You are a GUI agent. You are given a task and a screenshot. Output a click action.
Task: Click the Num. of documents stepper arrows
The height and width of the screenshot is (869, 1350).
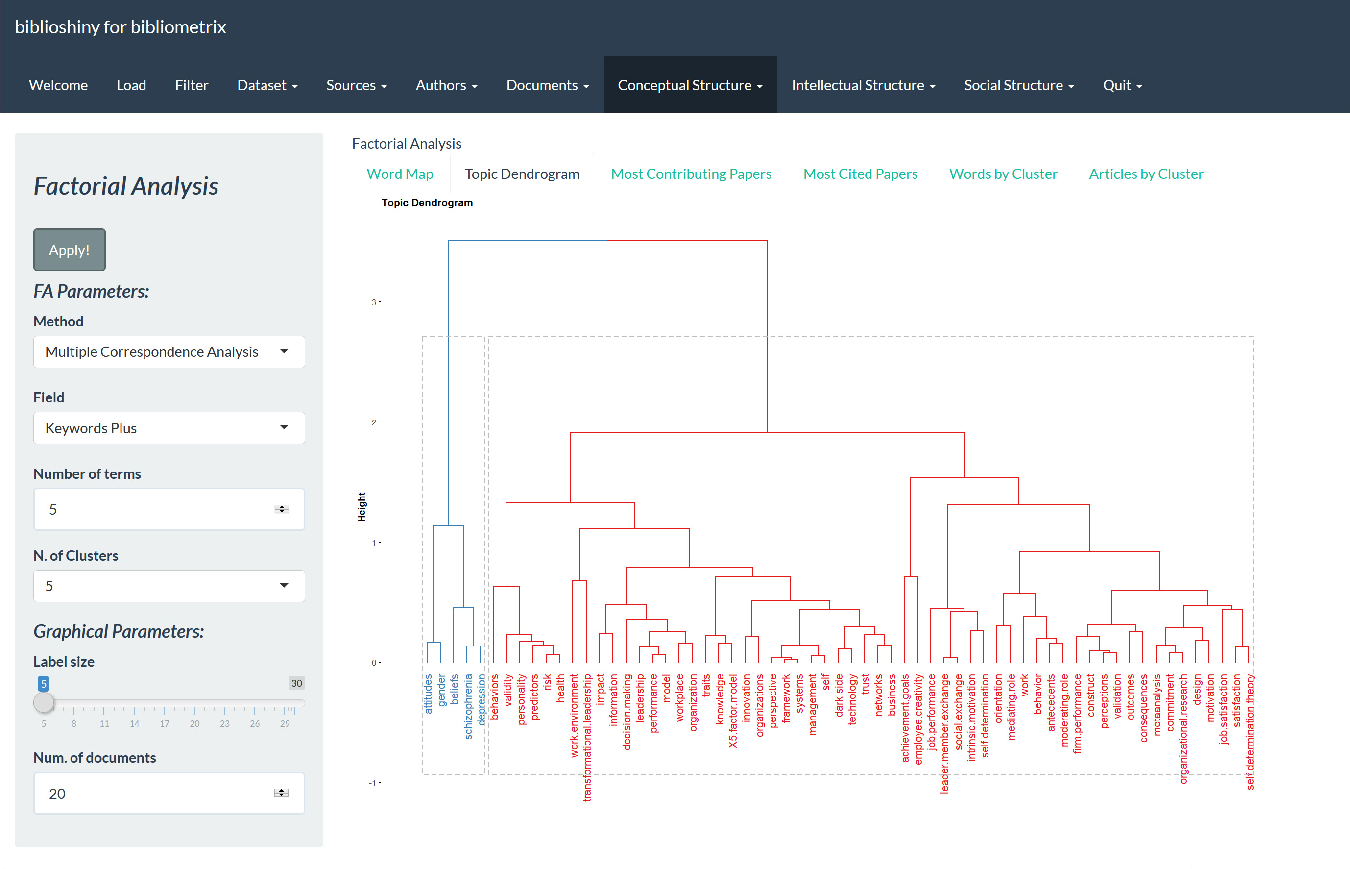click(281, 794)
